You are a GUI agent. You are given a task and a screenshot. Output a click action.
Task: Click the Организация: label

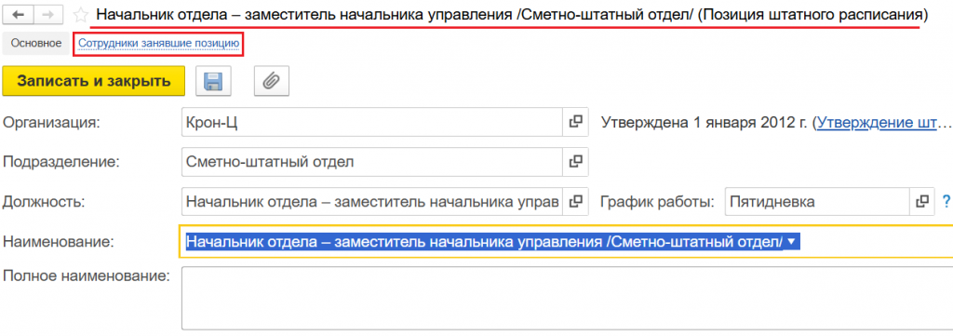(52, 122)
